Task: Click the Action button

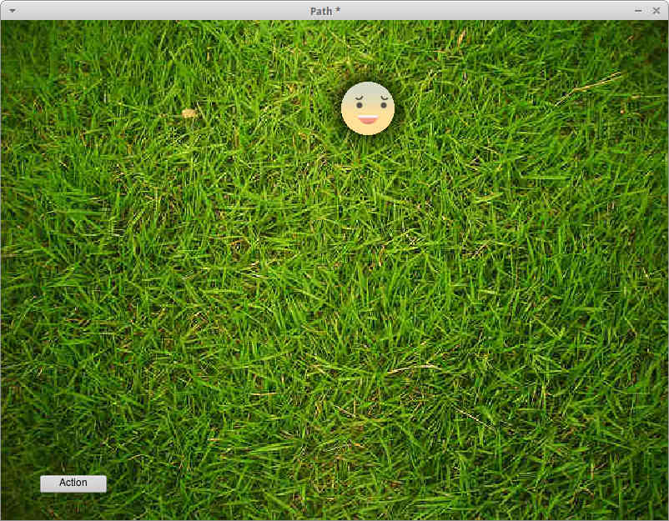Action: [x=73, y=483]
